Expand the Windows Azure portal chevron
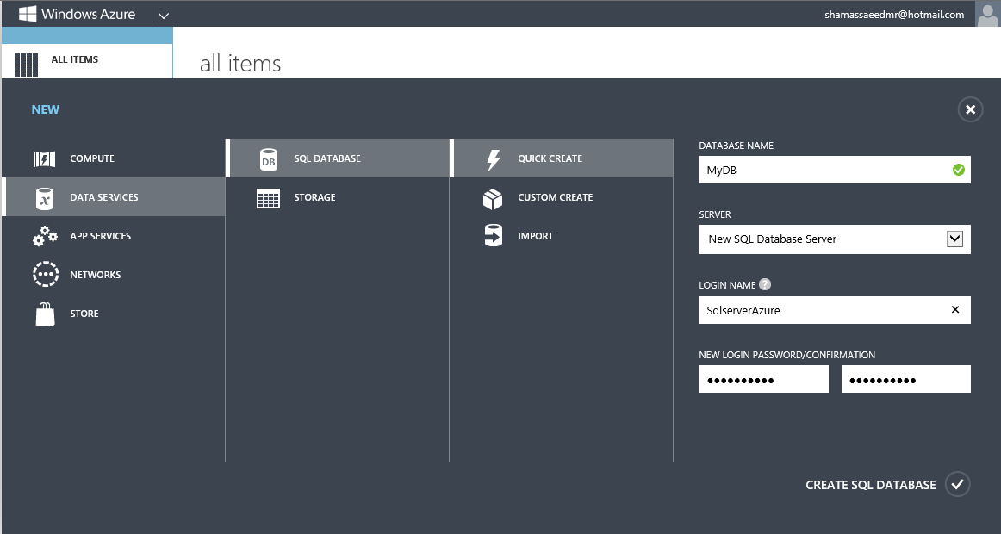This screenshot has width=1001, height=534. pyautogui.click(x=163, y=14)
